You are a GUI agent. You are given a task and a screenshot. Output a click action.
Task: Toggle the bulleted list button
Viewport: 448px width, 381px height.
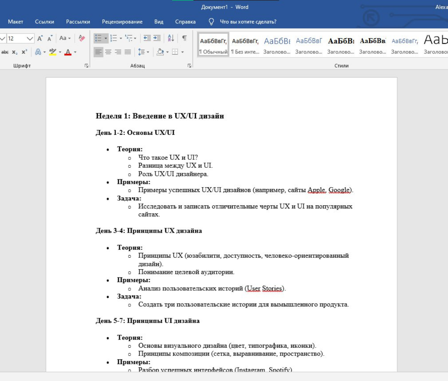click(x=98, y=38)
